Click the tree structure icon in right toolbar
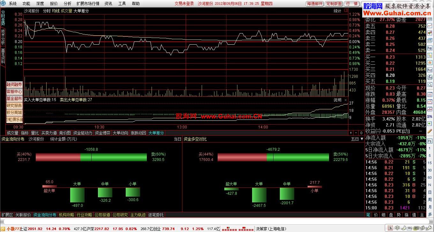Viewport: 434px width, 232px height. click(x=430, y=55)
